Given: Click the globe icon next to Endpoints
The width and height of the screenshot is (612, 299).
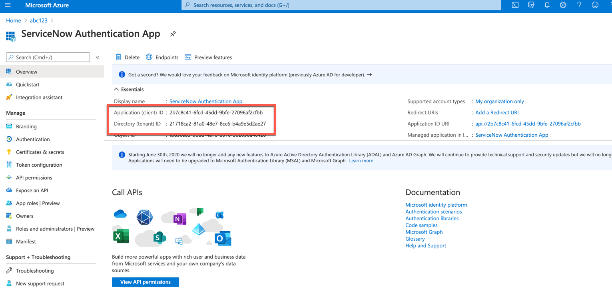Looking at the screenshot, I should click(149, 57).
